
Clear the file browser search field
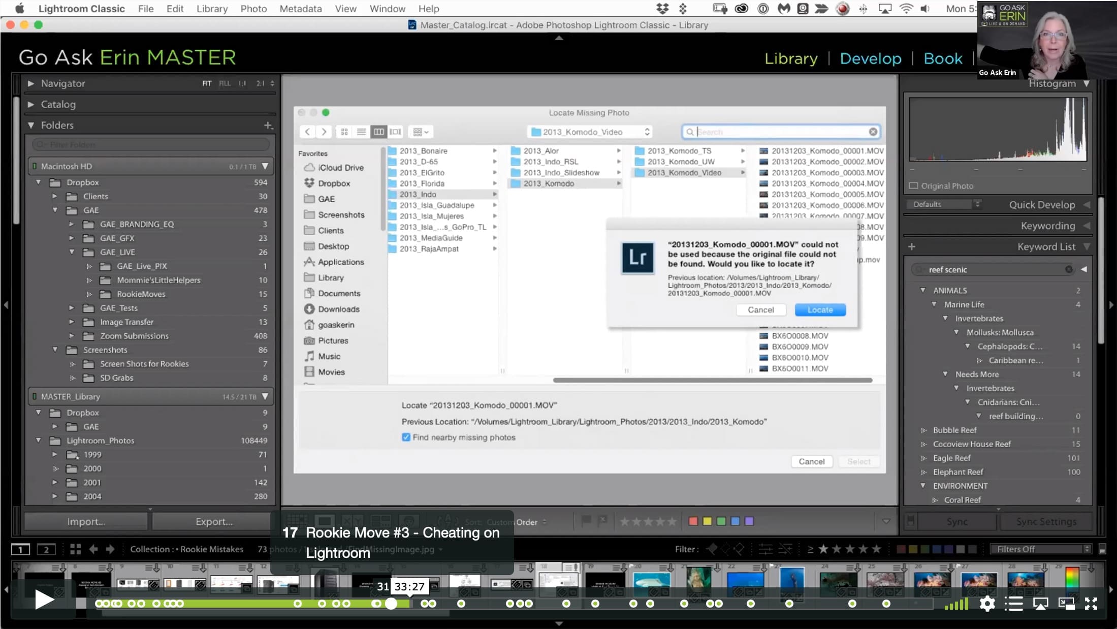[x=873, y=132]
